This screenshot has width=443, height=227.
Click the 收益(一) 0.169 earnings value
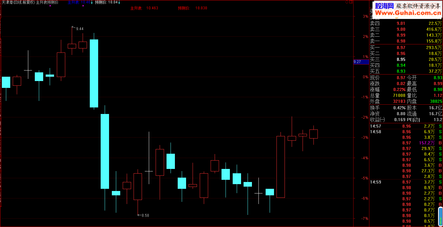[400, 120]
